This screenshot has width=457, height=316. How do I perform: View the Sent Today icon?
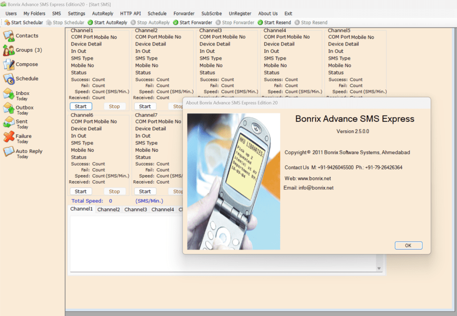pos(9,123)
